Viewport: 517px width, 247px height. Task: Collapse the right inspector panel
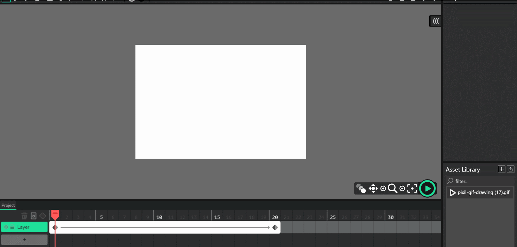point(436,21)
